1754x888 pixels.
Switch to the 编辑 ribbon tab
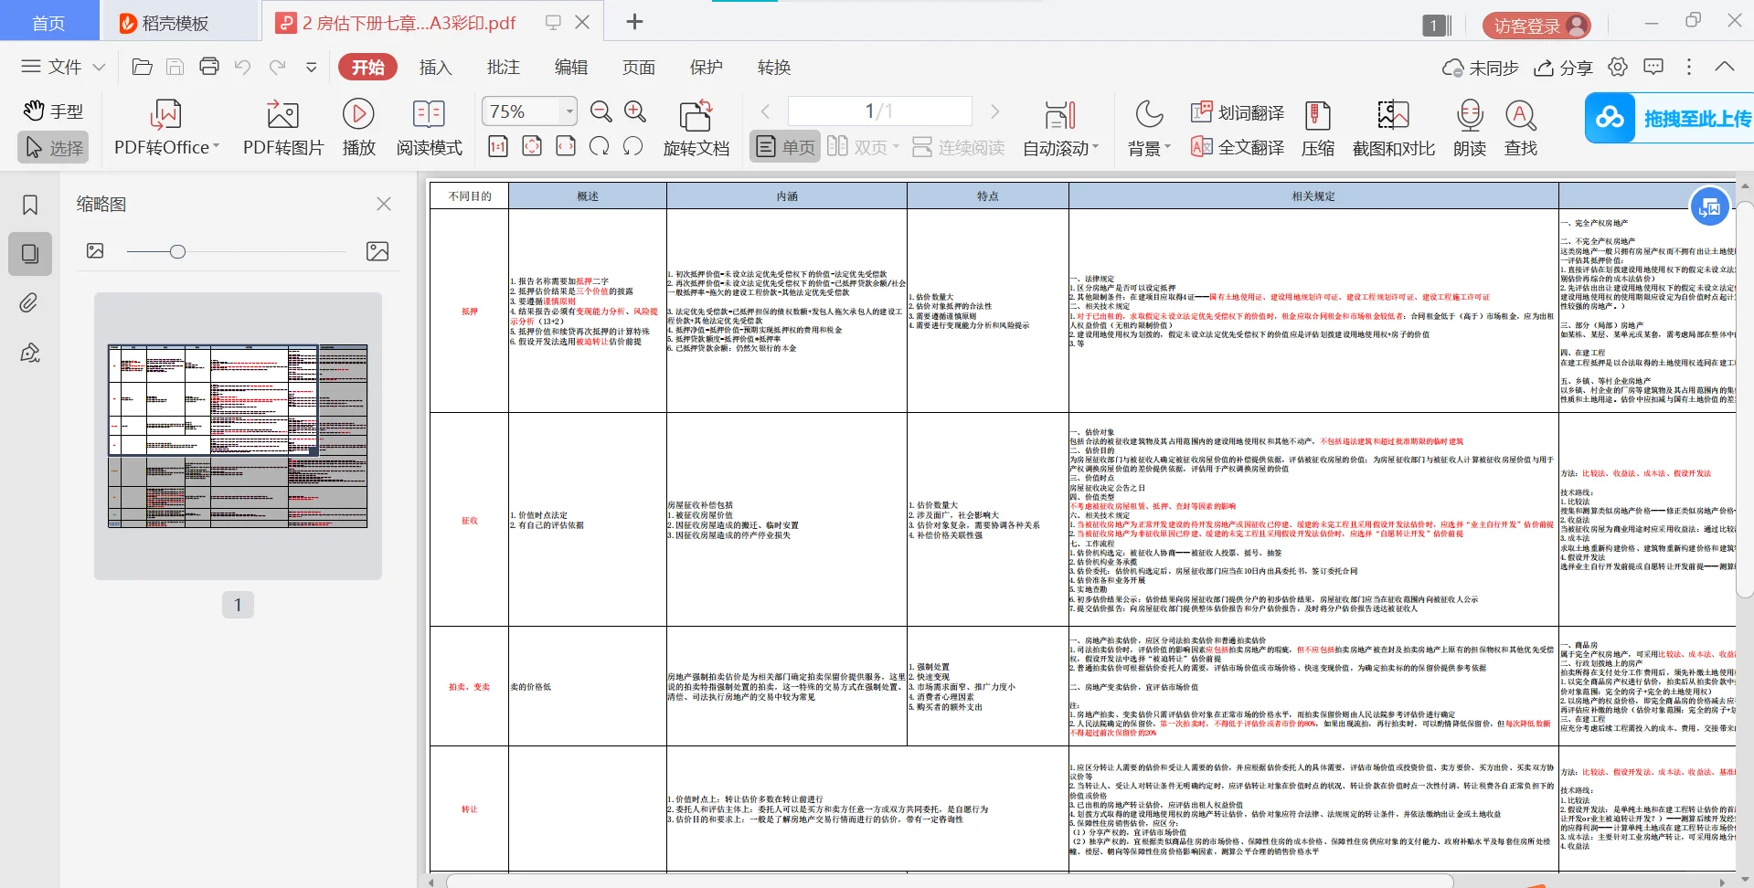(x=570, y=67)
